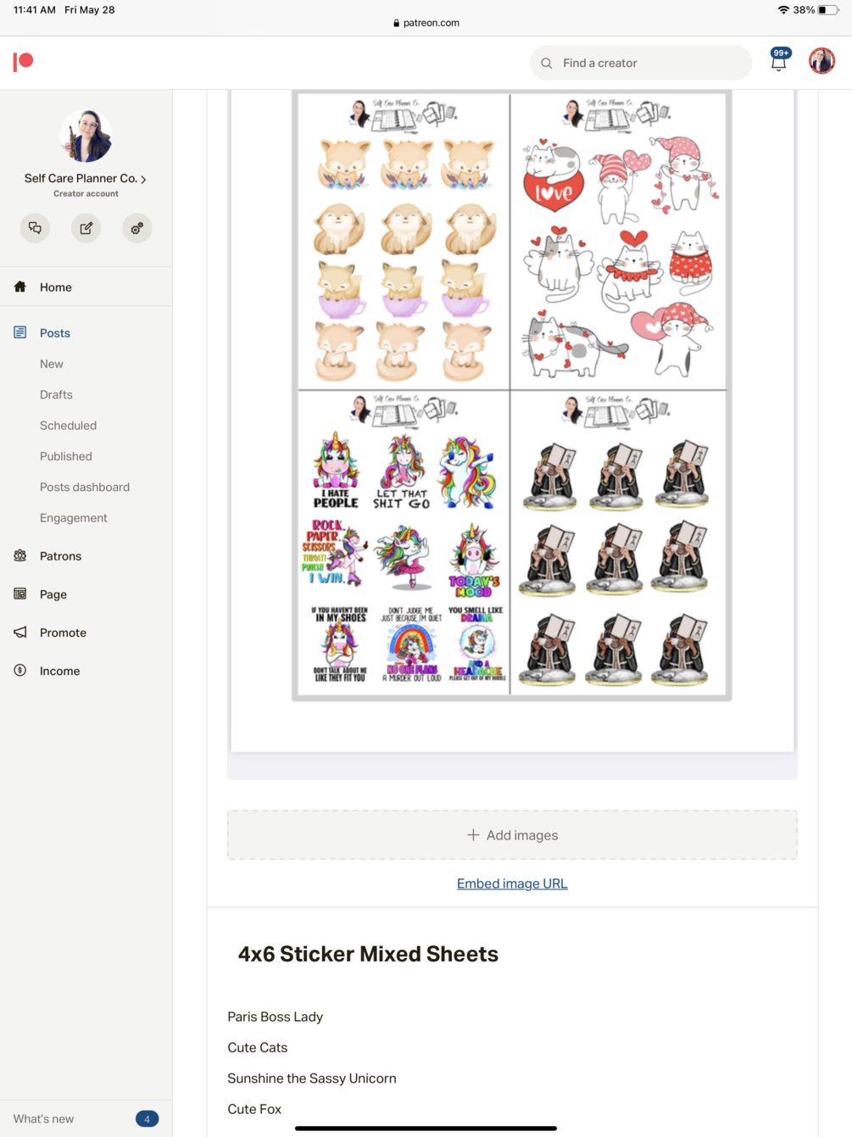Screen dimensions: 852x1137
Task: Open the Posts dashboard item
Action: (x=85, y=488)
